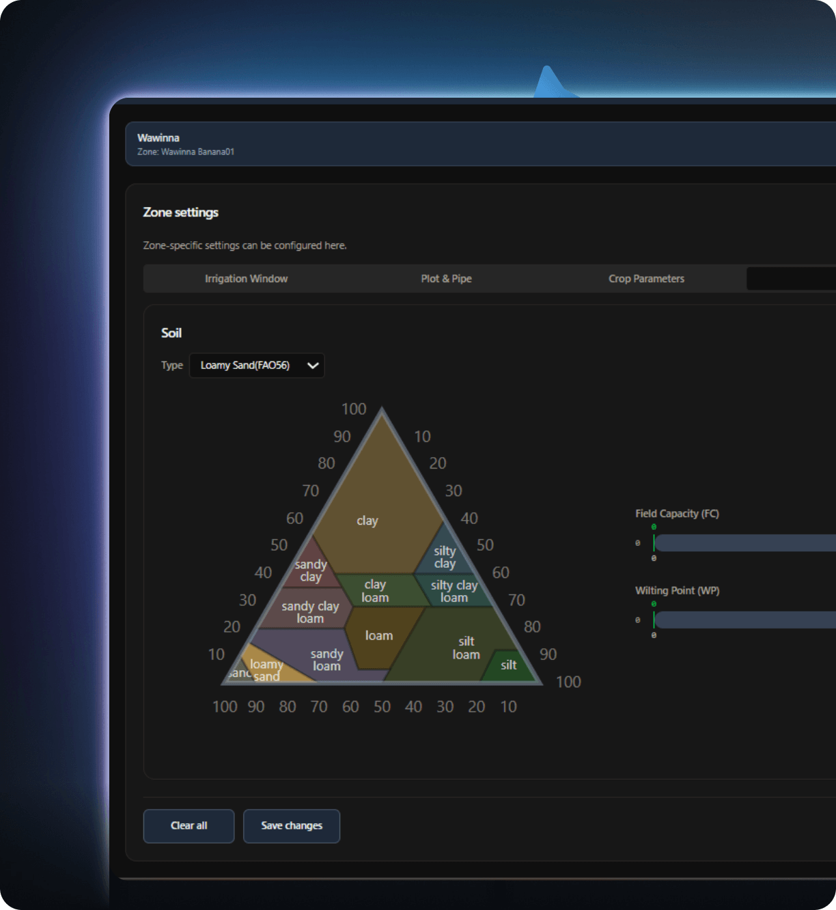This screenshot has width=836, height=910.
Task: Click the Field Capacity (FC) slider track
Action: [x=744, y=543]
